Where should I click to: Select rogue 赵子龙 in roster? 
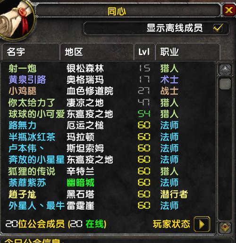(109, 194)
